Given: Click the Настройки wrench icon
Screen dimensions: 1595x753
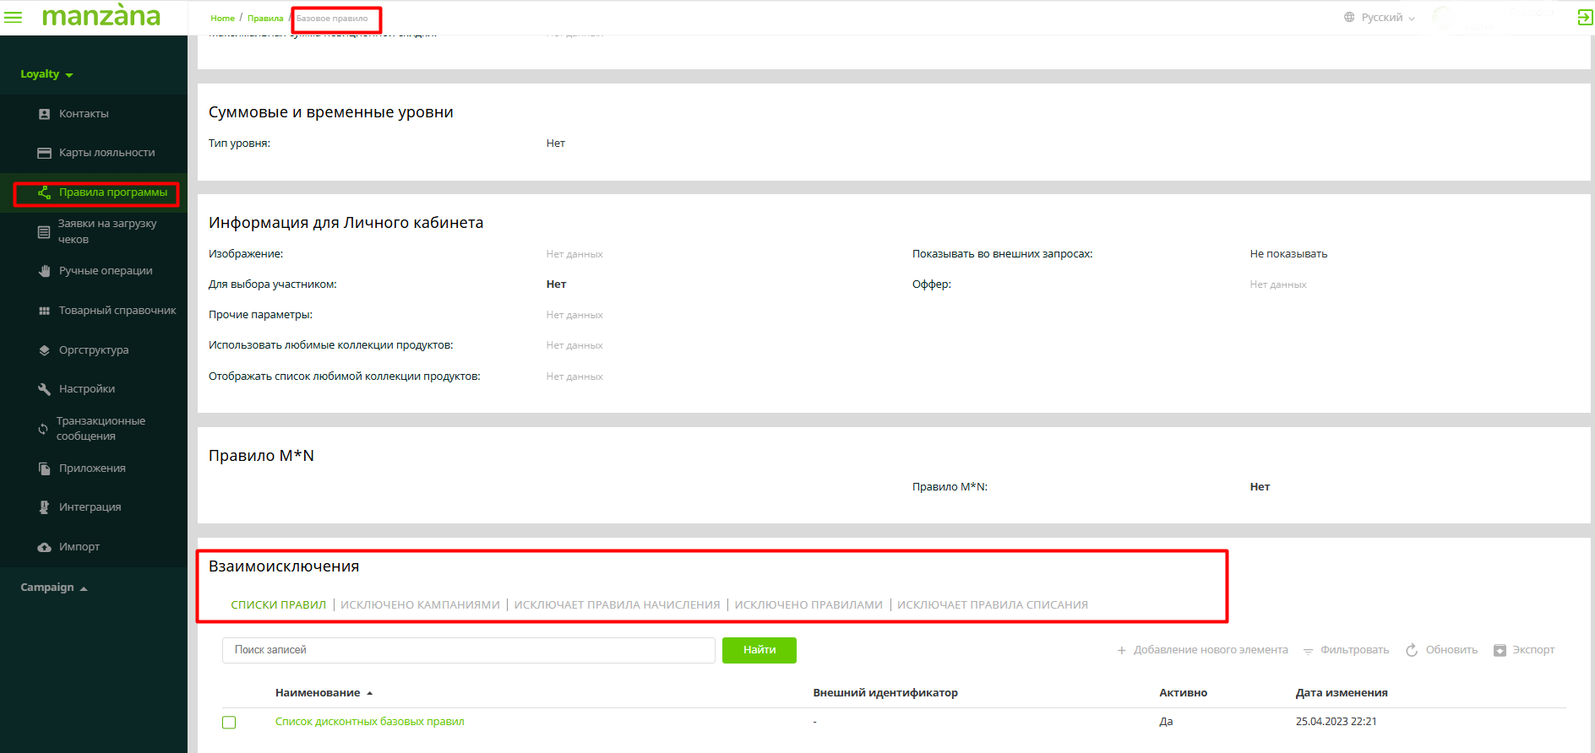Looking at the screenshot, I should click(44, 389).
